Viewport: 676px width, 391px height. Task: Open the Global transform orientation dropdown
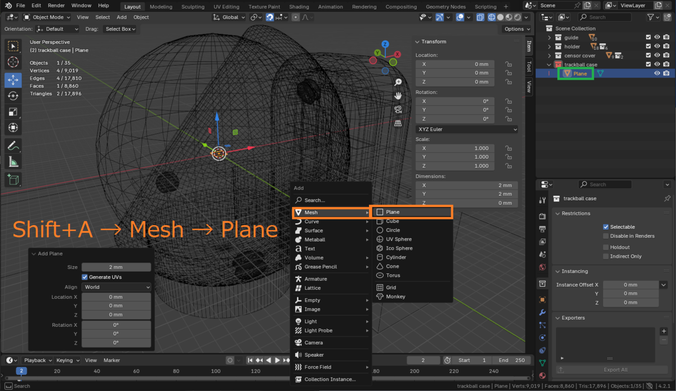click(x=229, y=17)
